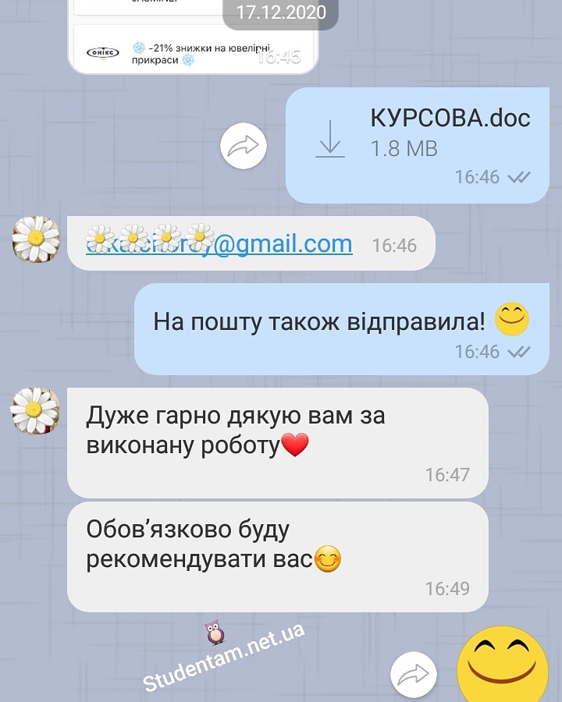Open the gmail.com email address link

[219, 244]
